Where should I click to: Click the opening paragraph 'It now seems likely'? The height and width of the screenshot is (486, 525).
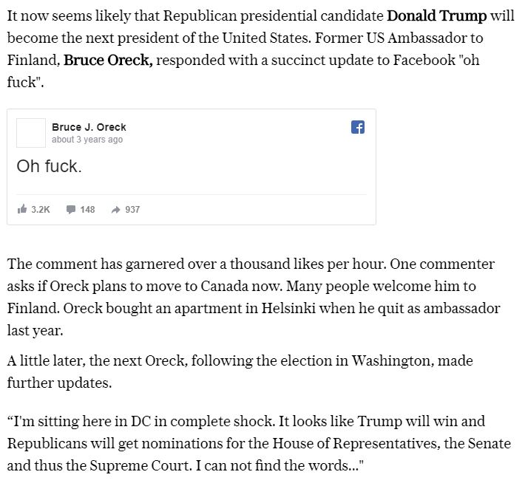pyautogui.click(x=260, y=49)
